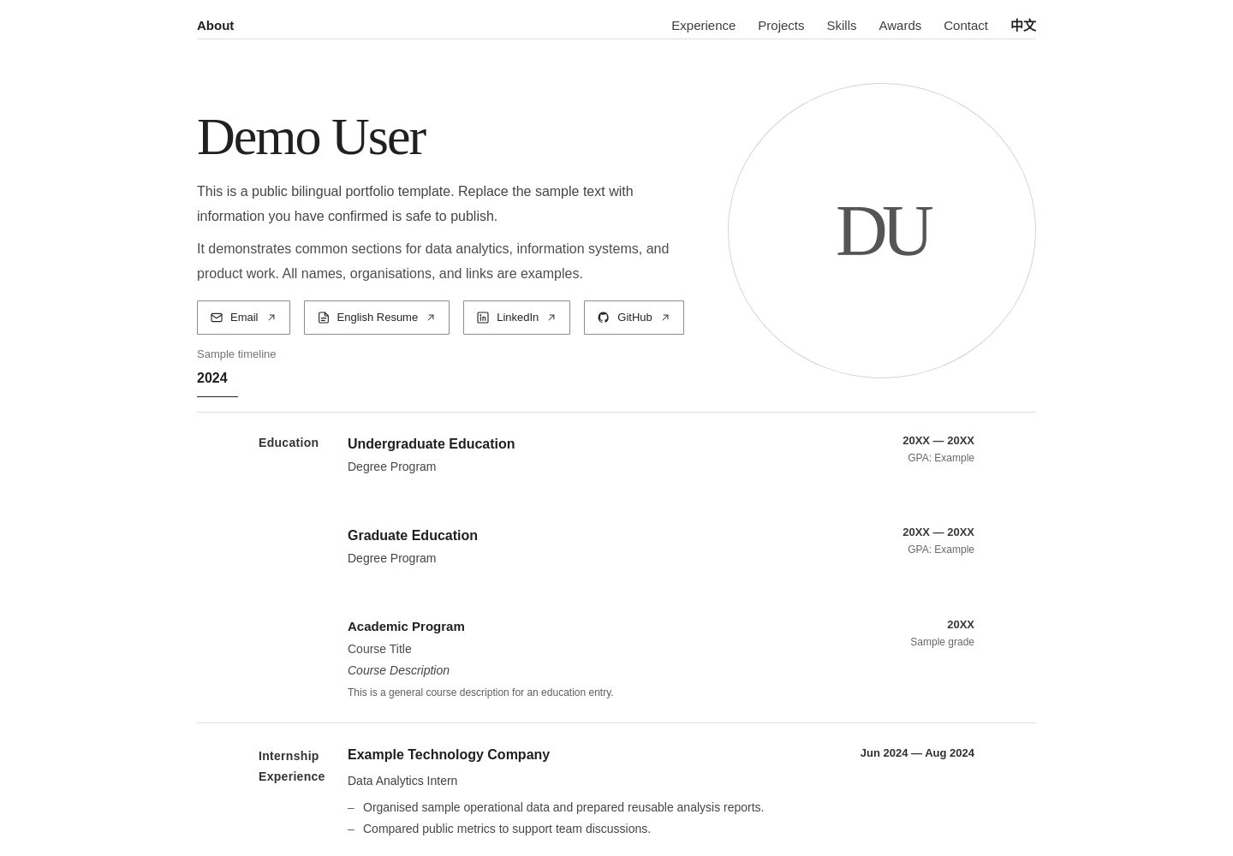
Task: Switch the site language to 中文
Action: click(x=1023, y=26)
